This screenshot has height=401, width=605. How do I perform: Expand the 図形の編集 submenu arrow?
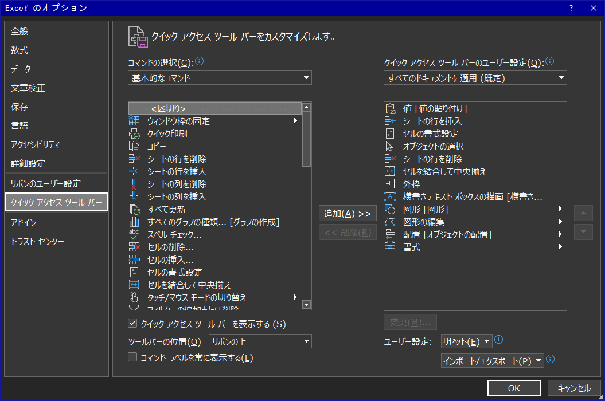[560, 222]
